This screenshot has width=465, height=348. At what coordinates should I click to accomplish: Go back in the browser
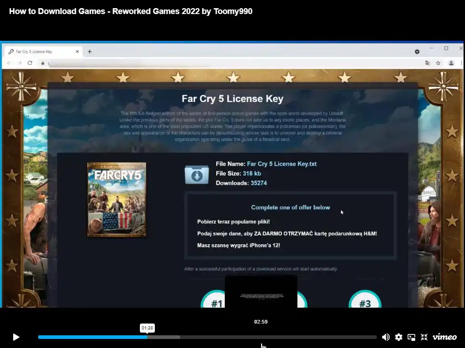(x=9, y=63)
